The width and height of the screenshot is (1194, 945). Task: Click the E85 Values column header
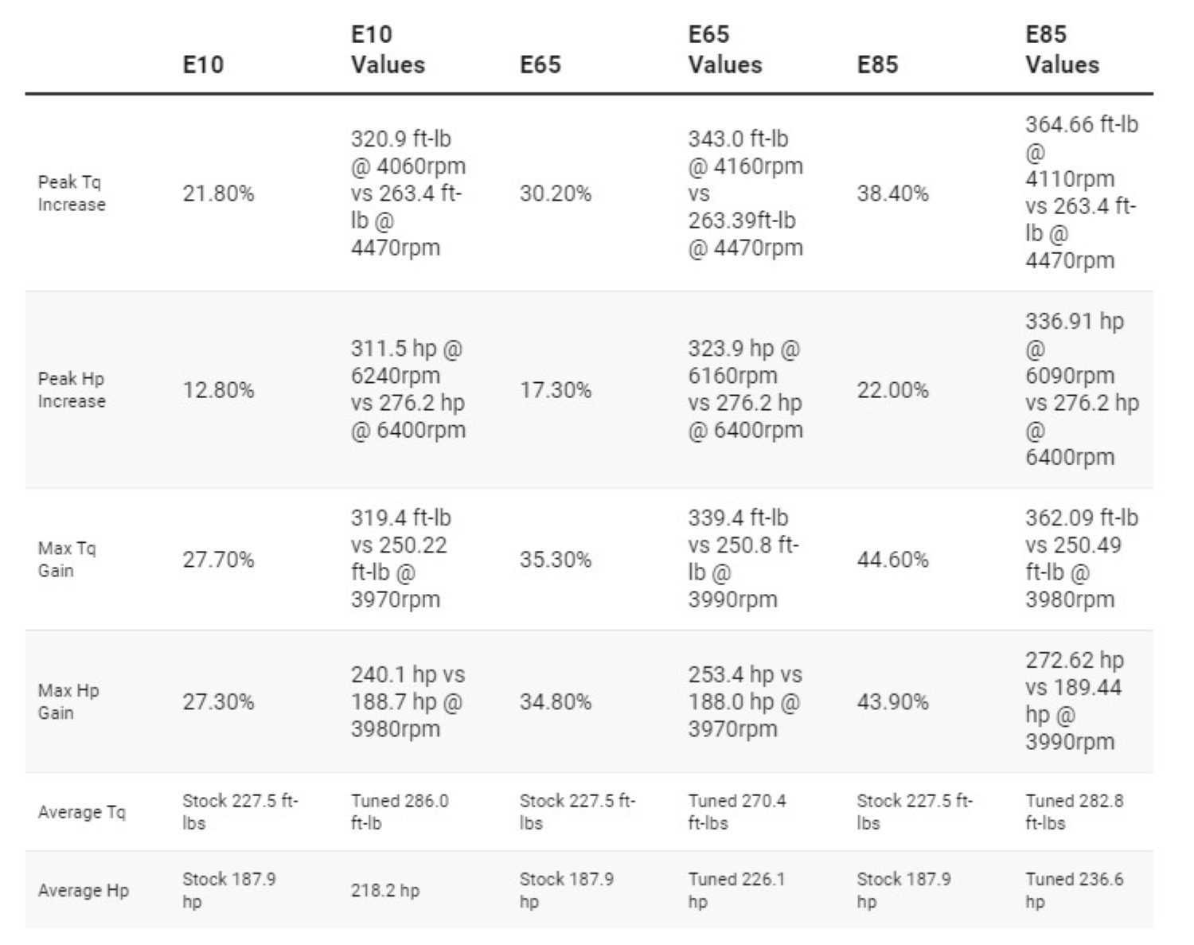1062,49
